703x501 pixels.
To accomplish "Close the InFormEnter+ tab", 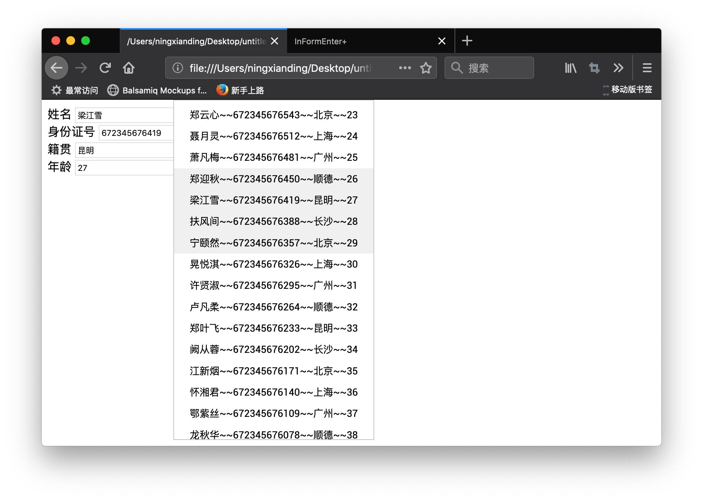I will tap(442, 41).
